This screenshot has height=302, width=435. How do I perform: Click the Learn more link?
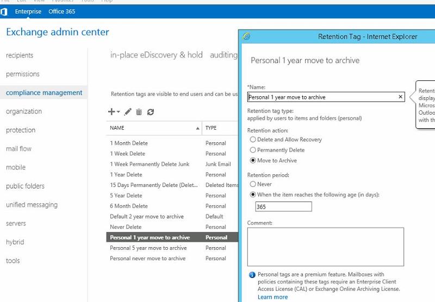pos(273,297)
